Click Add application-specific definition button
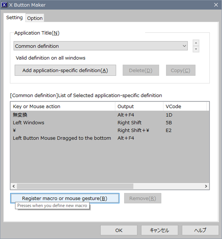 point(65,70)
